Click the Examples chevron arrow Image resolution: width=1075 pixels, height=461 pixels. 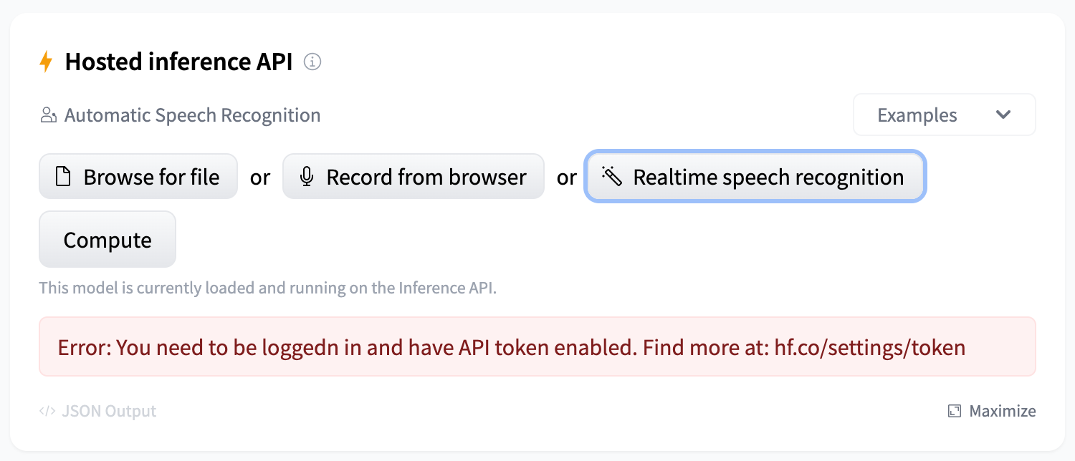1003,115
